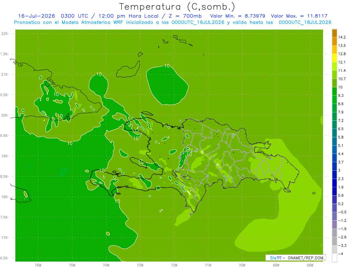Pick the white swatch below -4
The height and width of the screenshot is (269, 348).
(334, 258)
